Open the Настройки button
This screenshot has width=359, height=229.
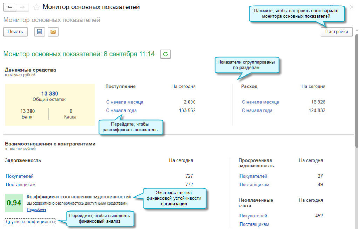coord(337,32)
